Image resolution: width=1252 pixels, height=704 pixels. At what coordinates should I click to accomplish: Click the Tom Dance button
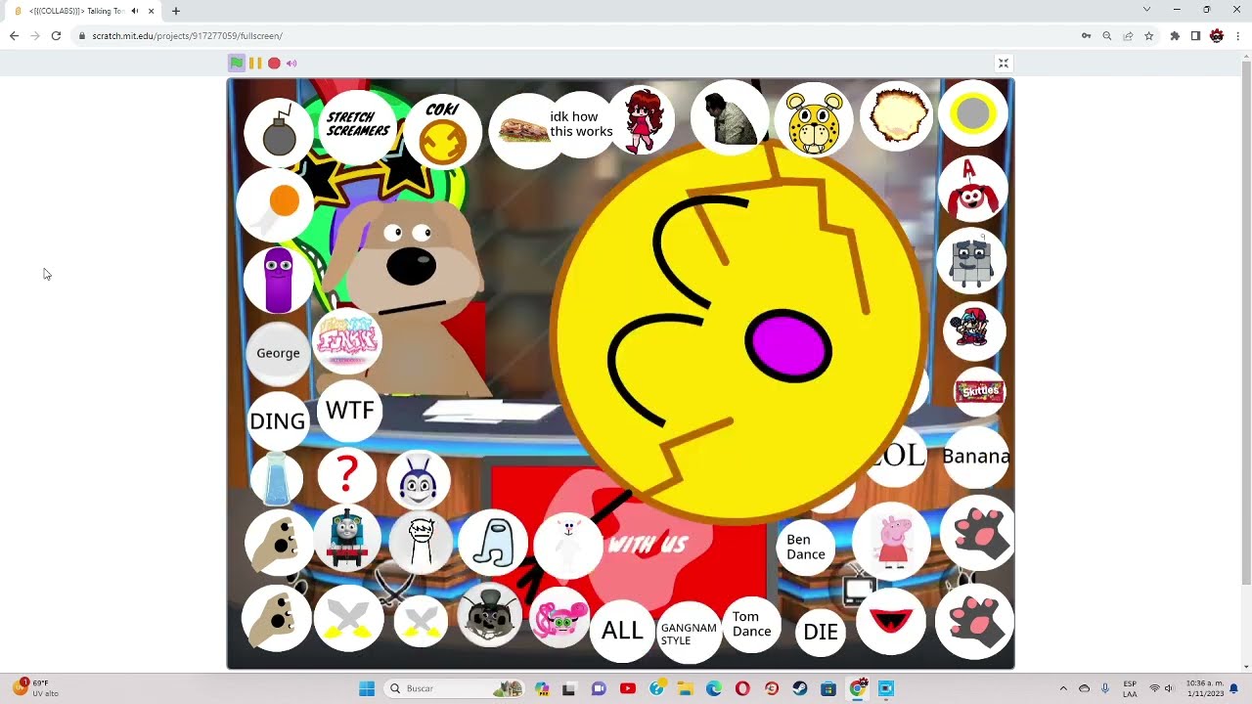[x=752, y=625]
